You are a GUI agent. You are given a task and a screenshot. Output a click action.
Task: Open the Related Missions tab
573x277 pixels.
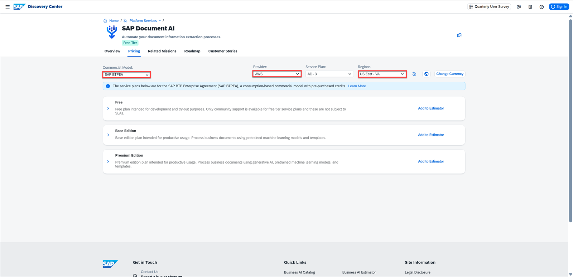coord(162,51)
